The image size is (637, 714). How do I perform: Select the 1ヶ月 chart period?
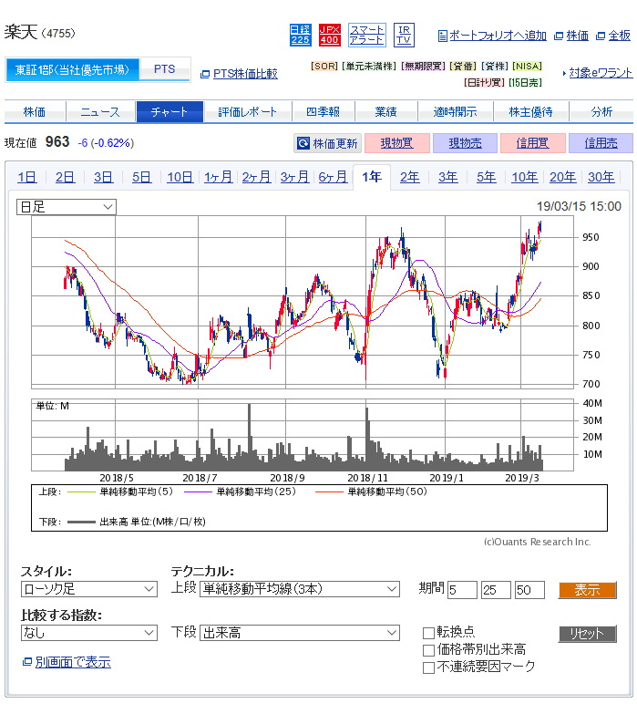tap(219, 177)
